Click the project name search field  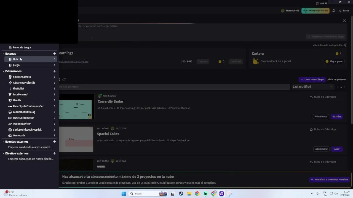174,87
